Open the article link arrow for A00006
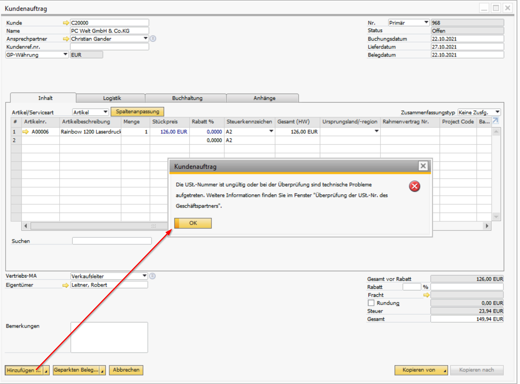The height and width of the screenshot is (384, 520). pos(26,132)
